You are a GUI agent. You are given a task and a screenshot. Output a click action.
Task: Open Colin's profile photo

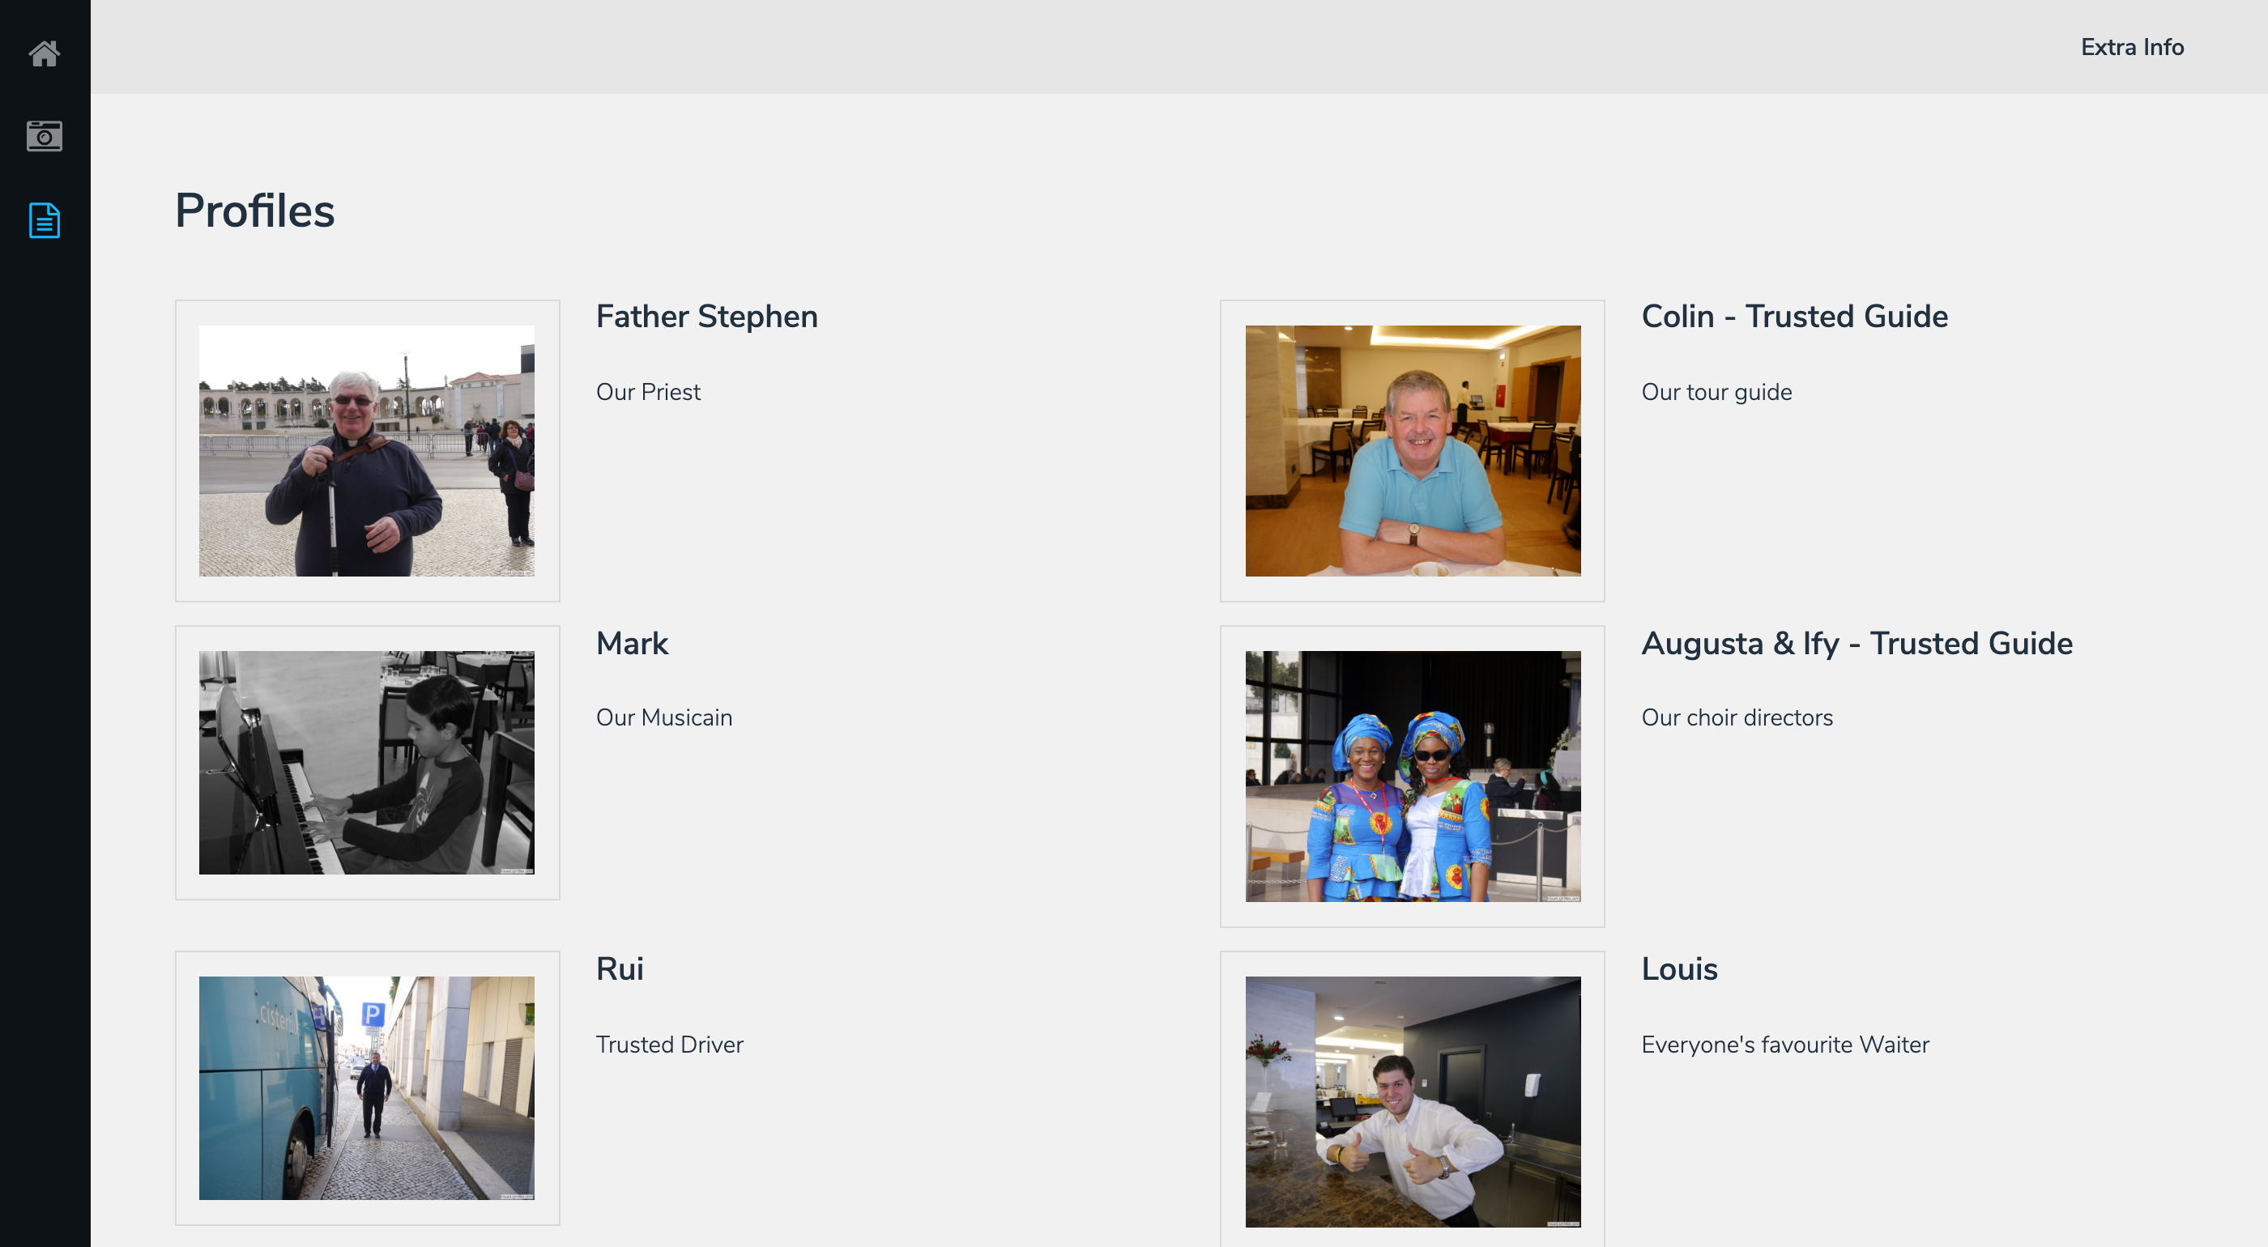click(x=1412, y=450)
